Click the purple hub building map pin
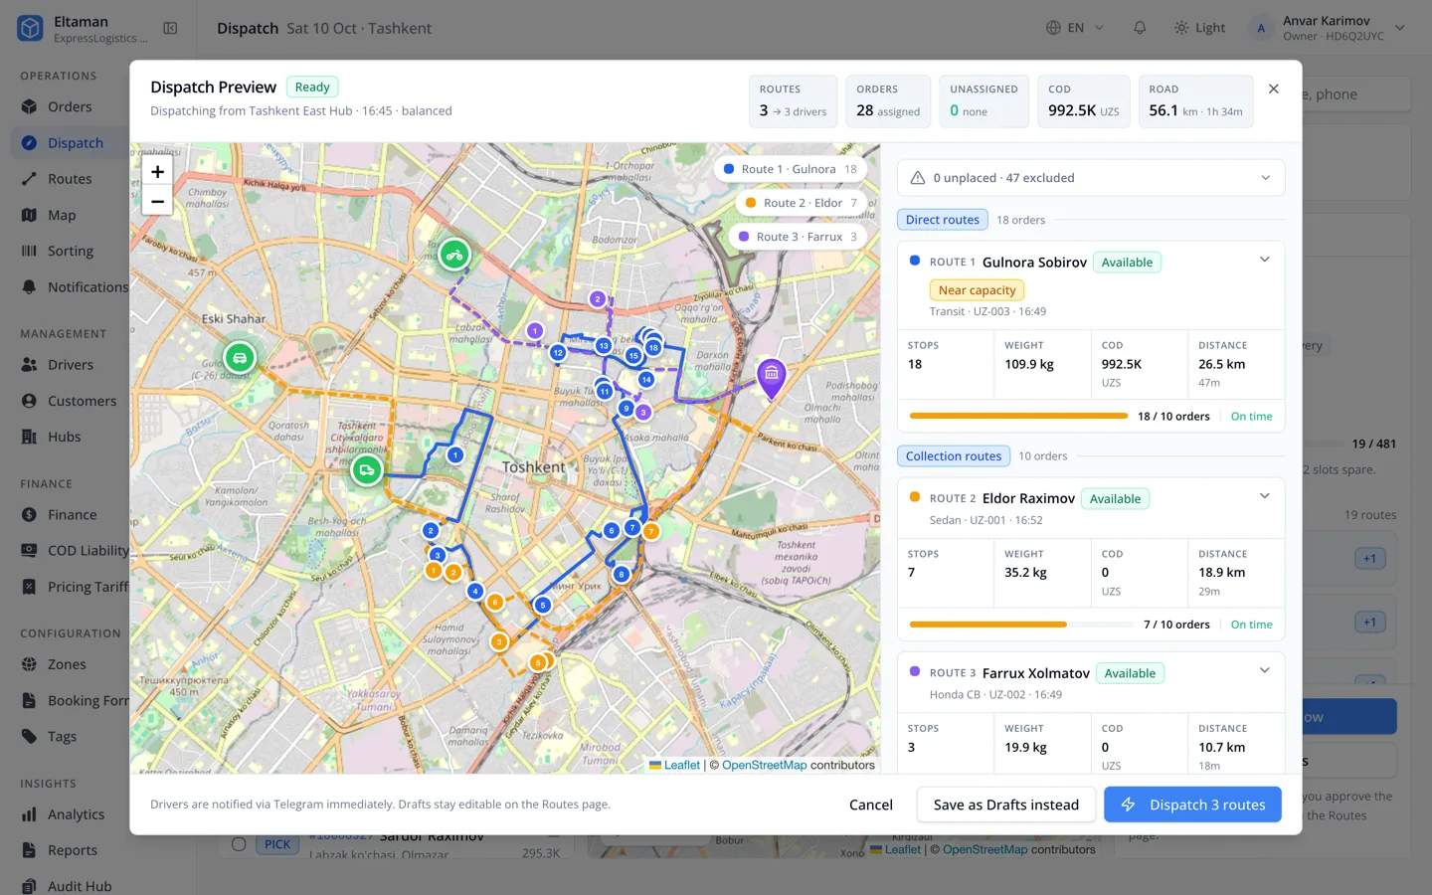This screenshot has width=1432, height=895. [772, 378]
